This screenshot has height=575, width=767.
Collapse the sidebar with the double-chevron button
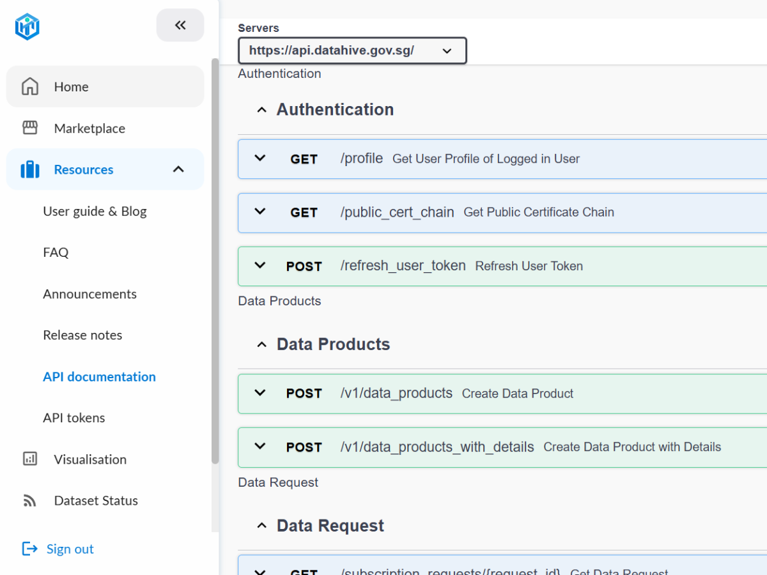(180, 26)
